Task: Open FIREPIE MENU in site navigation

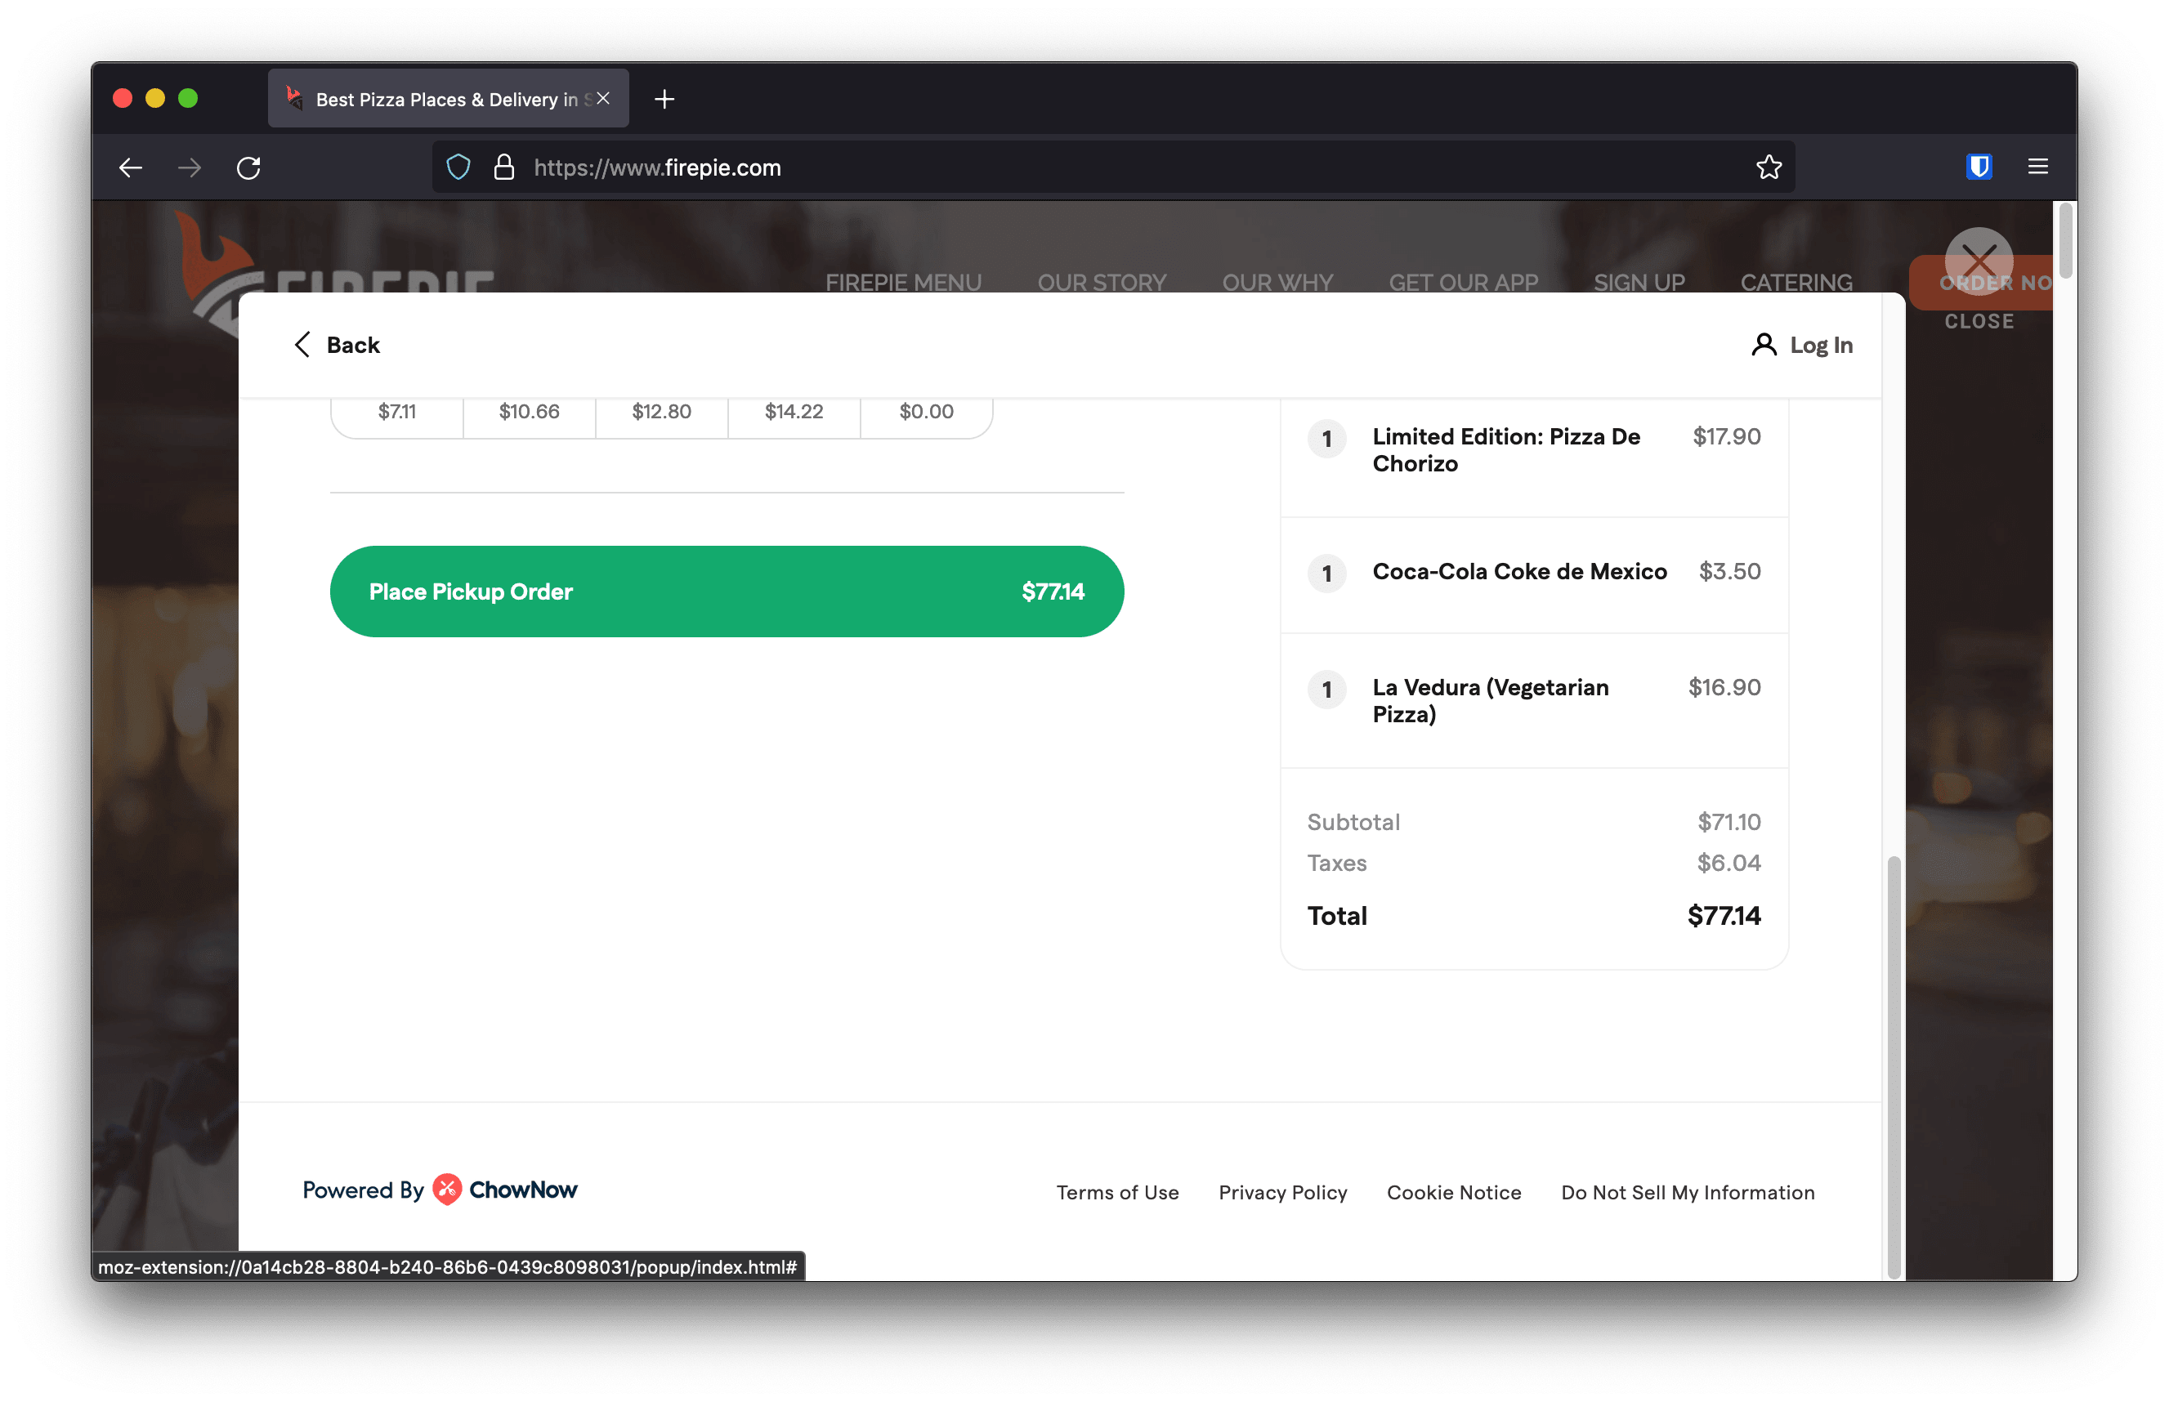Action: 903,282
